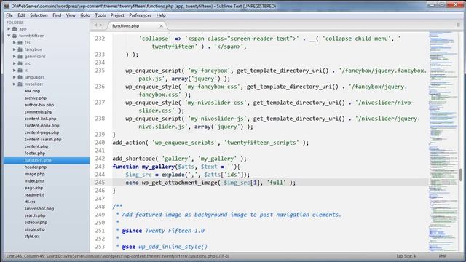Open rtl.css in the sidebar
The height and width of the screenshot is (262, 466).
pos(30,202)
